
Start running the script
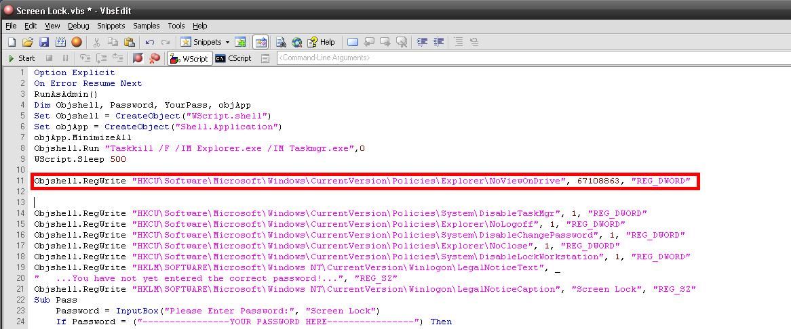click(x=22, y=58)
